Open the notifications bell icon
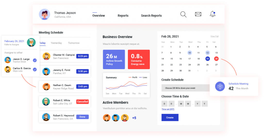Screen dimensions: 264x138 coord(212,14)
